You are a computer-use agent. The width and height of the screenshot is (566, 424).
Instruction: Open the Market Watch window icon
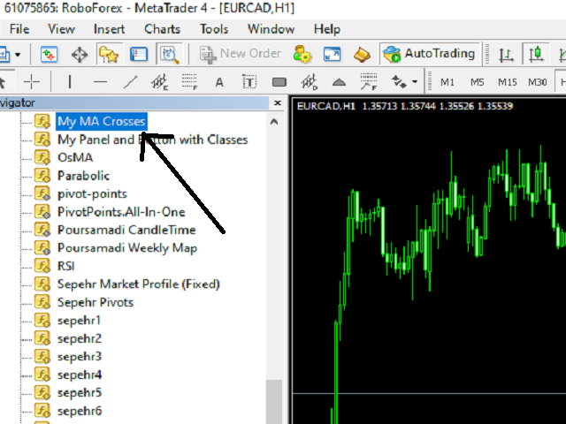[50, 55]
